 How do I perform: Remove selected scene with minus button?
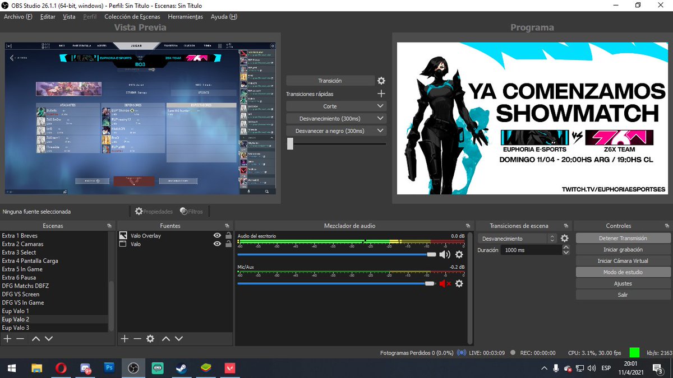click(x=20, y=339)
